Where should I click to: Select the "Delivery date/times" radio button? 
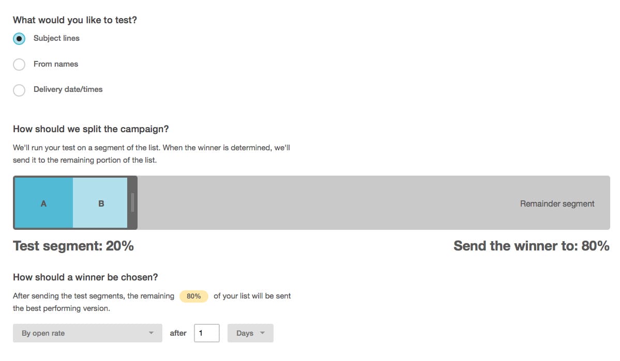click(19, 90)
